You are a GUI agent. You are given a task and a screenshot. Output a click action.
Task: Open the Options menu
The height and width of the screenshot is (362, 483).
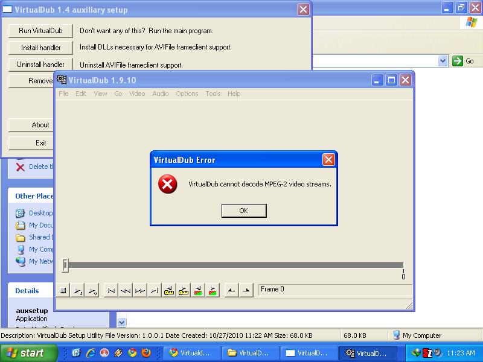[187, 94]
